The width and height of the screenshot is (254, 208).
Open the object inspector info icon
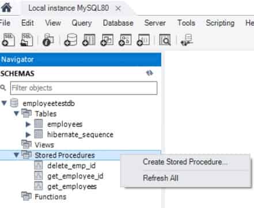48,40
